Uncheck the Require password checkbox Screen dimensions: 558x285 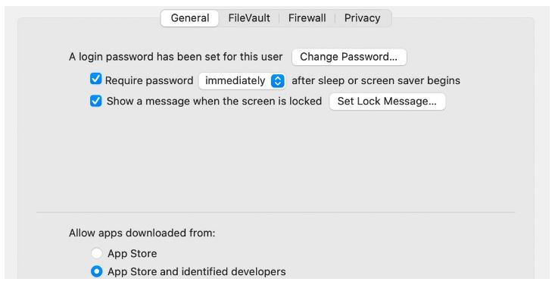[95, 79]
